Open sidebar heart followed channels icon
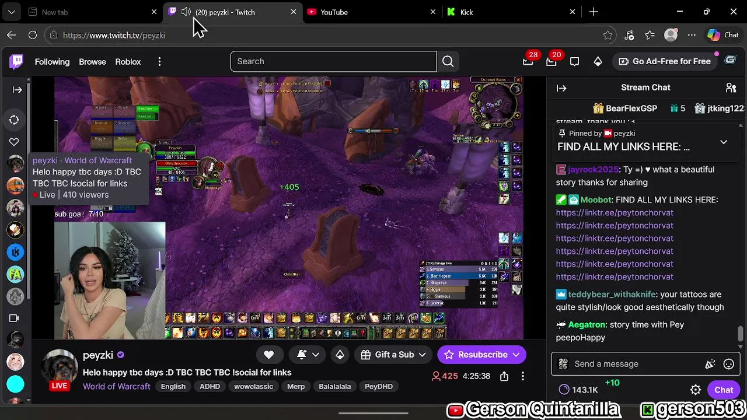 (14, 142)
